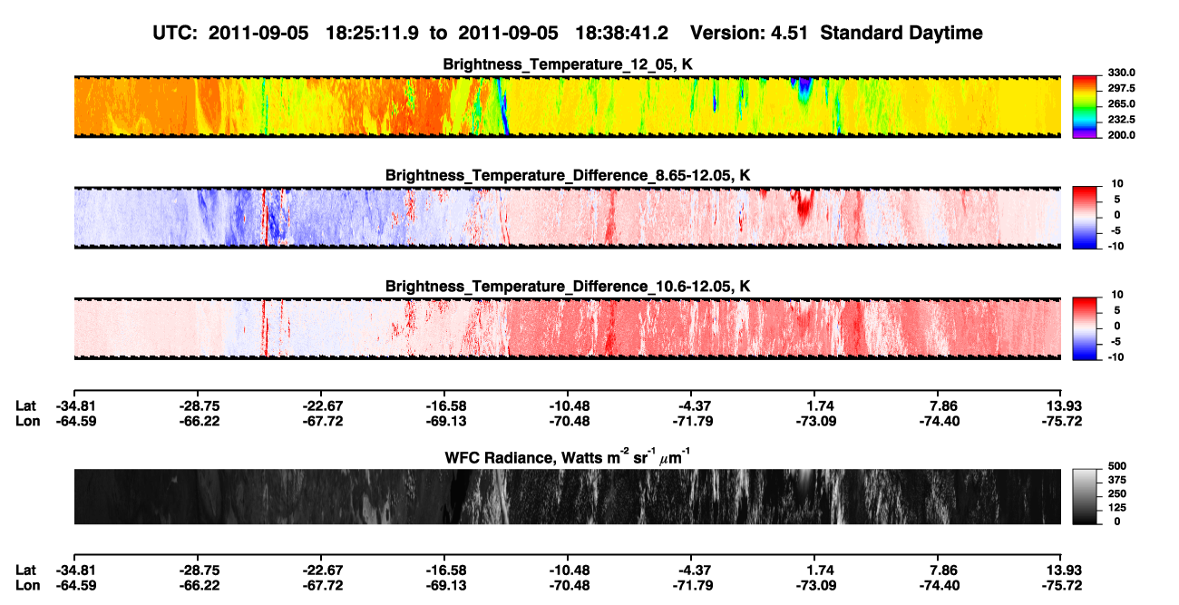
Task: Click latitude '-16.58' under the 10.6-12.05 panel
Action: click(x=445, y=405)
